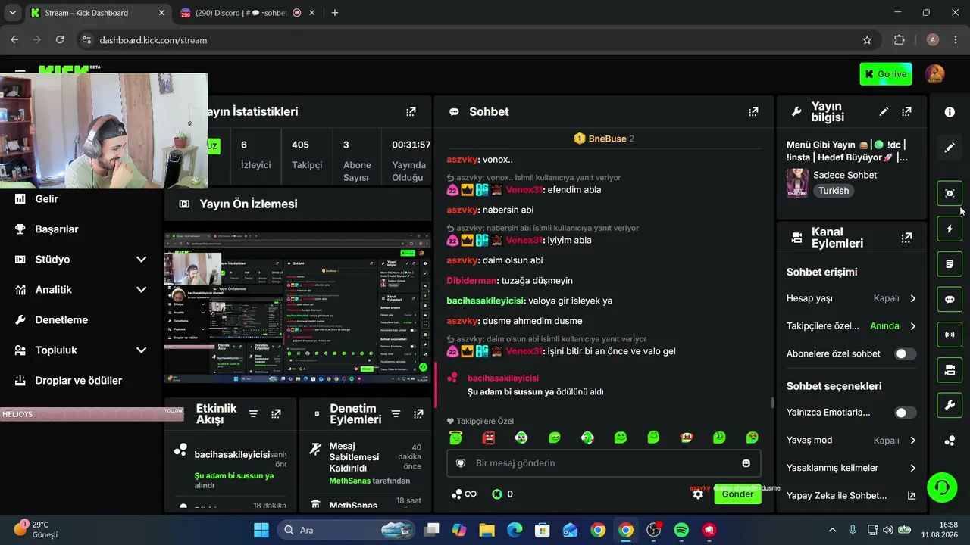Click the shield icon in the message box
This screenshot has width=970, height=545.
(x=461, y=463)
